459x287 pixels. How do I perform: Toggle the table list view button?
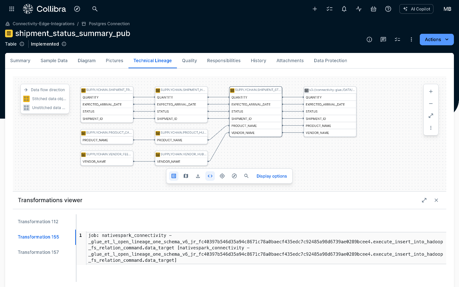[174, 176]
